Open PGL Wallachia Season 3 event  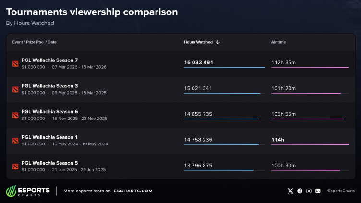(49, 86)
